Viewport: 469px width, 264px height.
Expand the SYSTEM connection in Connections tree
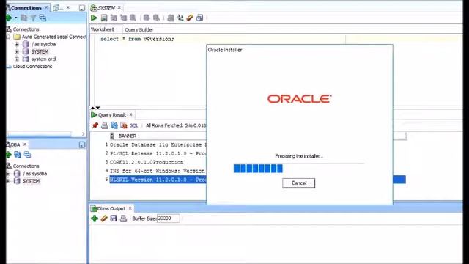17,52
